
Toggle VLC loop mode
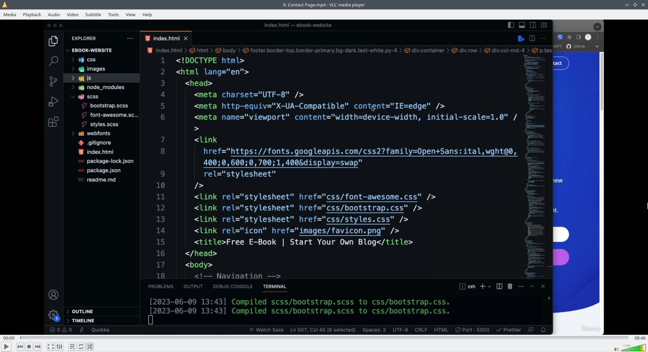81,347
